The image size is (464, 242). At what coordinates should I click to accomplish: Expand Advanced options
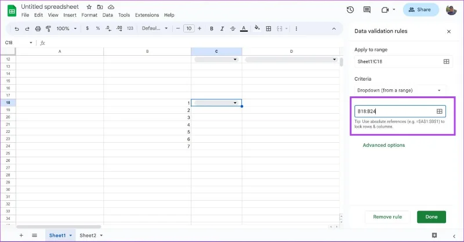[384, 145]
